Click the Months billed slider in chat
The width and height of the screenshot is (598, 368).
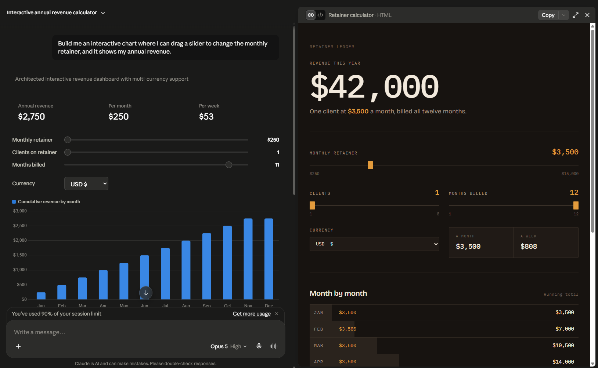click(156, 165)
